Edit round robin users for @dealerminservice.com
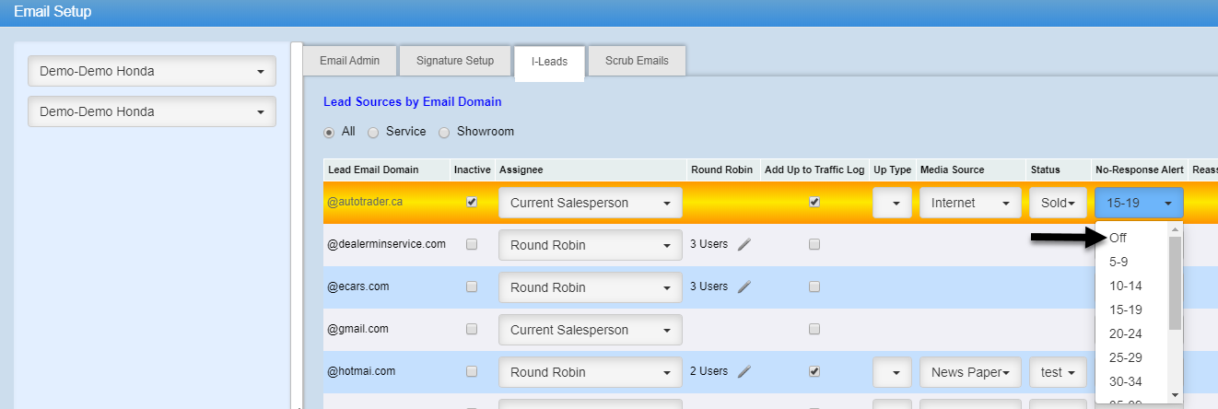1218x409 pixels. pyautogui.click(x=744, y=245)
